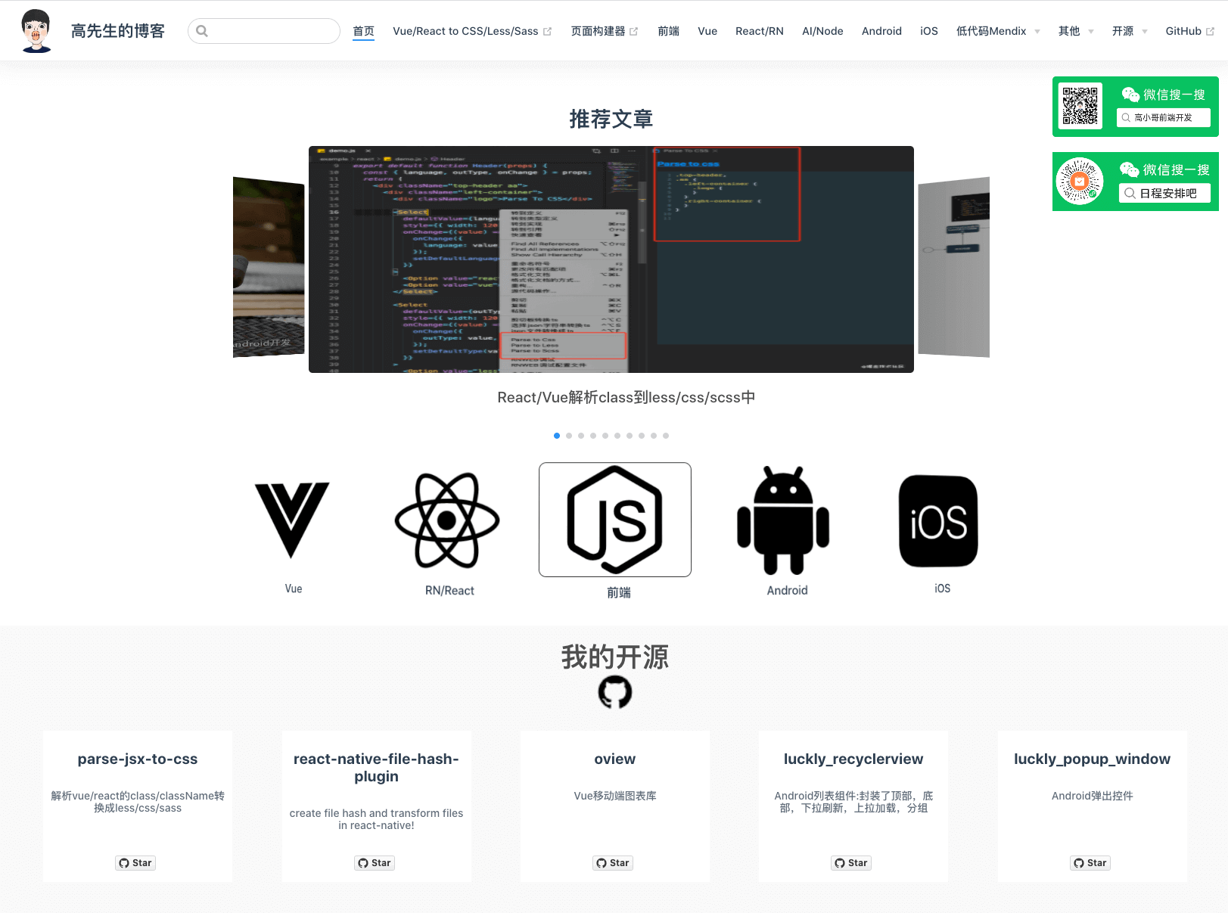Show previous slide on left carousel edge
1228x913 pixels.
click(x=269, y=267)
